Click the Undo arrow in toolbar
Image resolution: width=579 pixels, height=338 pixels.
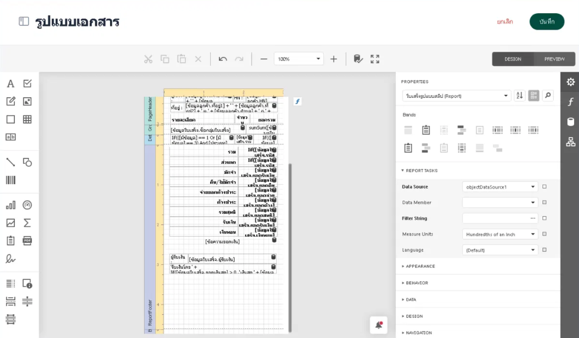click(223, 59)
